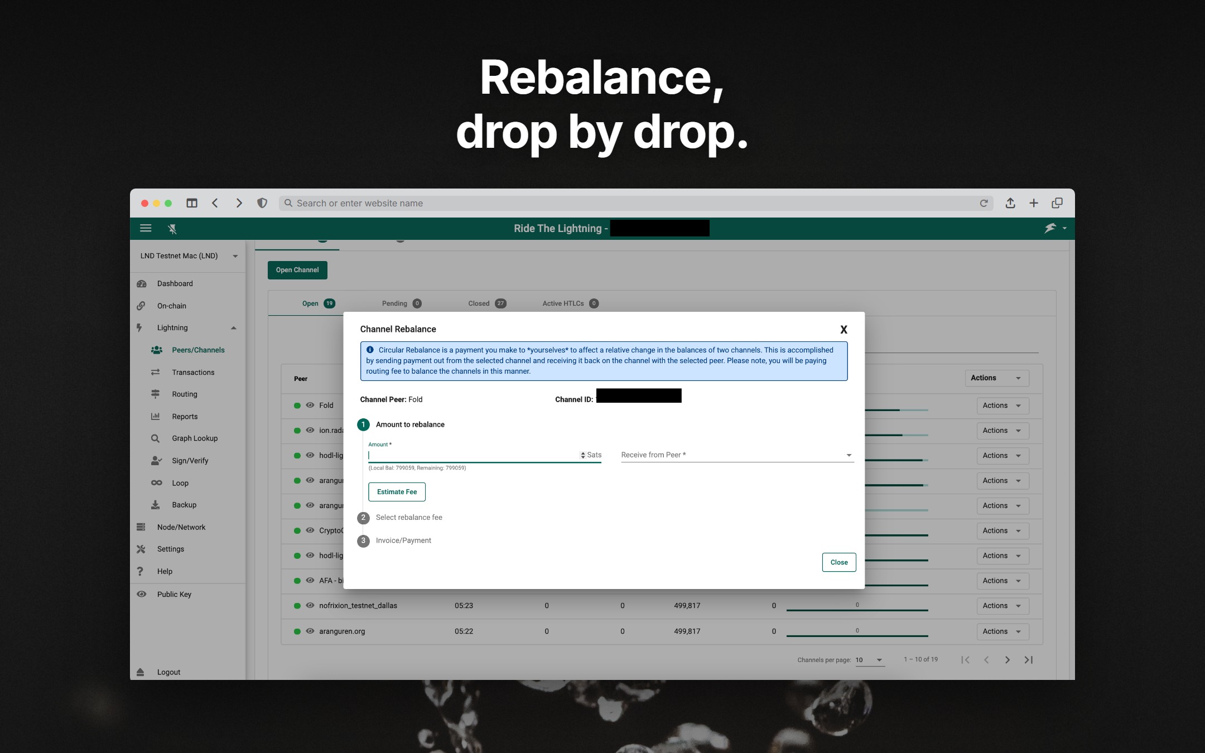Open the LND Testnet Mac node selector
This screenshot has height=753, width=1205.
189,256
